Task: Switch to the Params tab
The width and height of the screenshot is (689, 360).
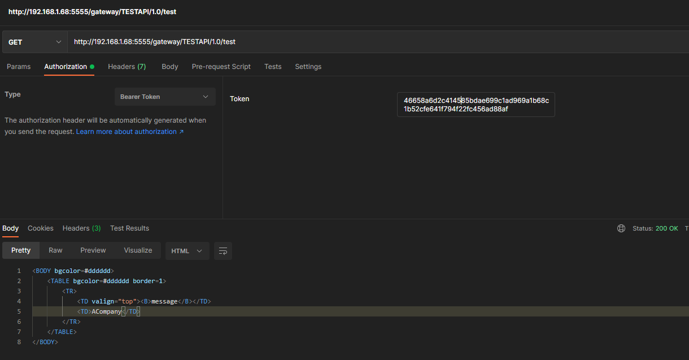Action: point(19,67)
